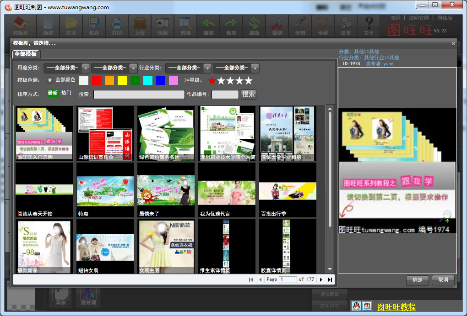Filter templates by yellow color swatch
The height and width of the screenshot is (316, 467).
point(122,80)
